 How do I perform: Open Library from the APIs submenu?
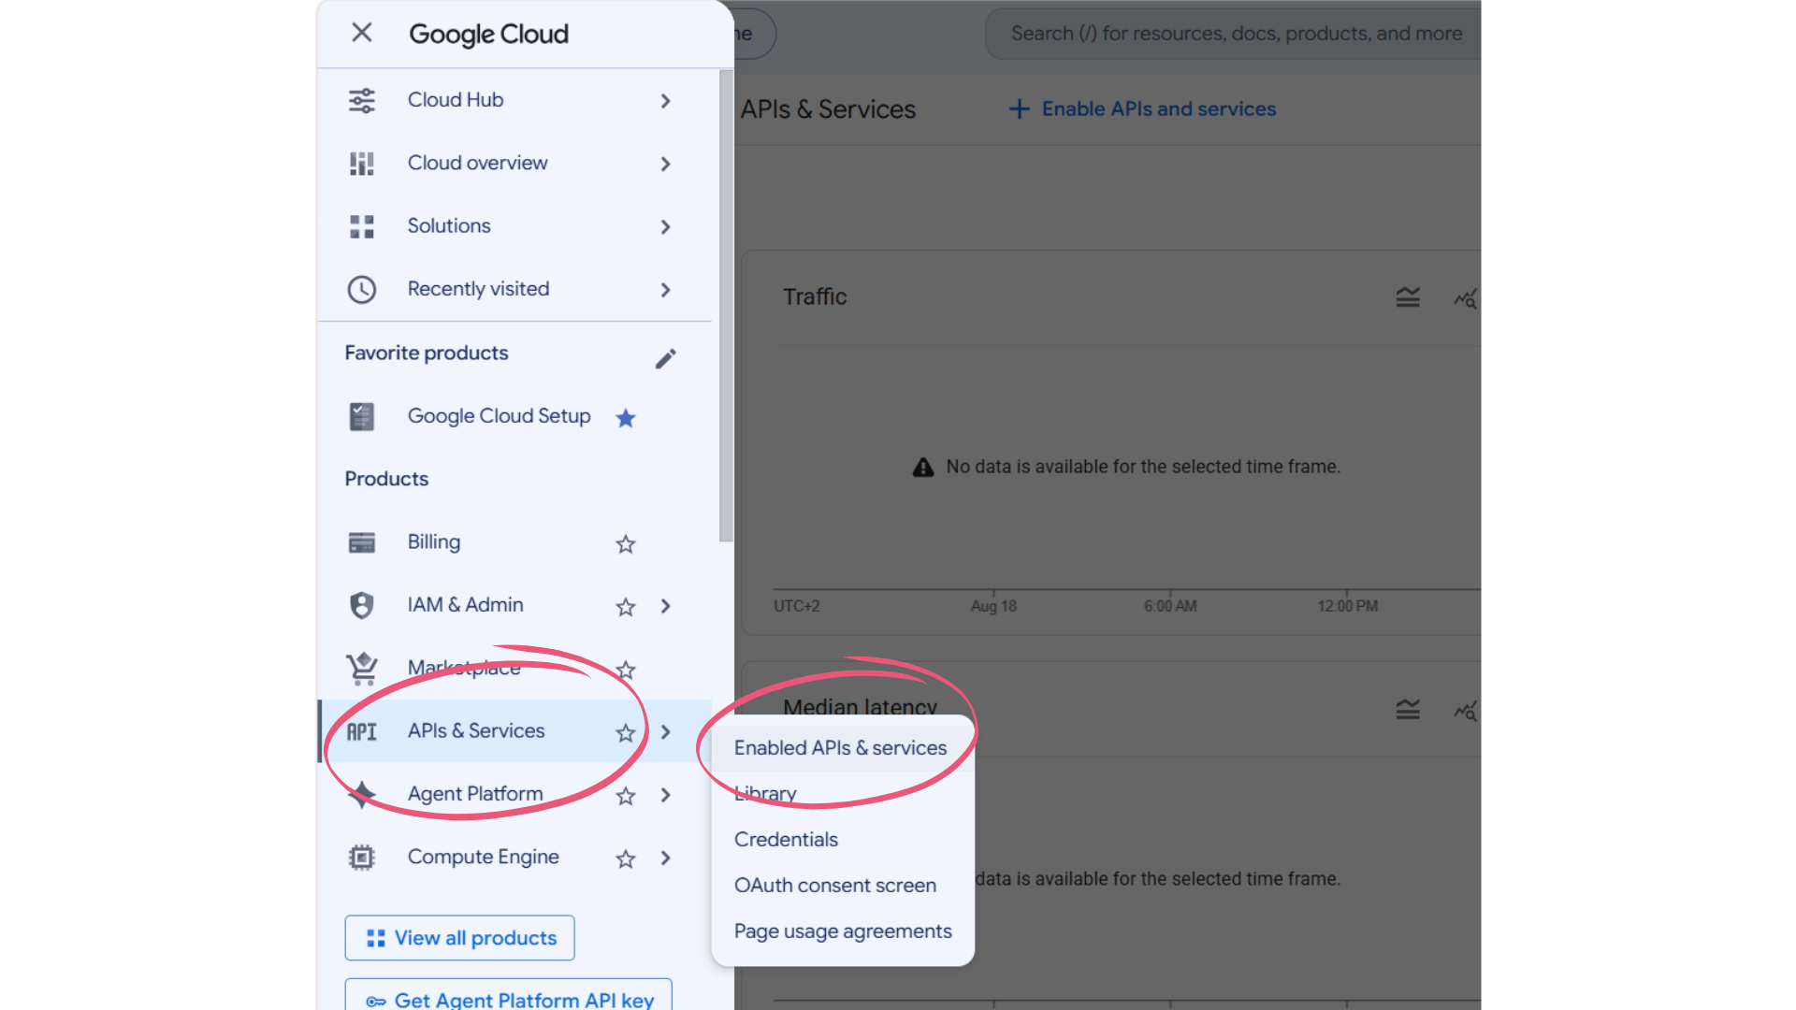(843, 794)
